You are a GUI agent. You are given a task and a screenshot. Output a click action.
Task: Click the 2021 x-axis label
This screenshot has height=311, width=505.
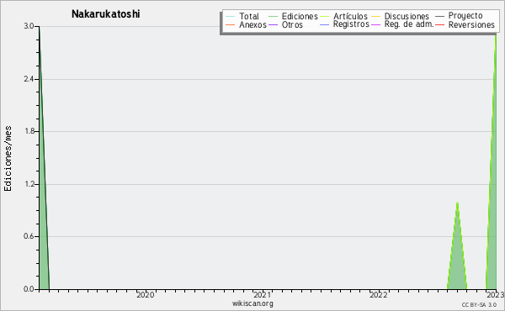262,294
